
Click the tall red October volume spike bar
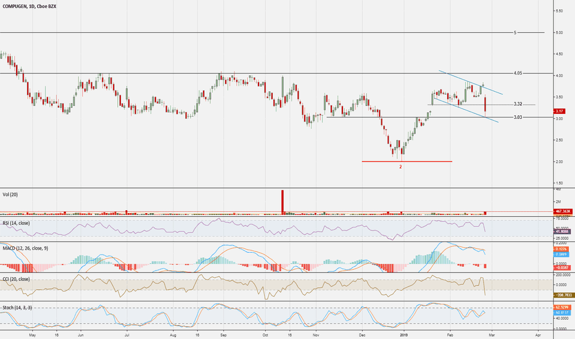(283, 201)
